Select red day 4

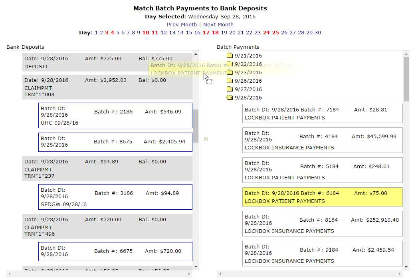(x=113, y=33)
